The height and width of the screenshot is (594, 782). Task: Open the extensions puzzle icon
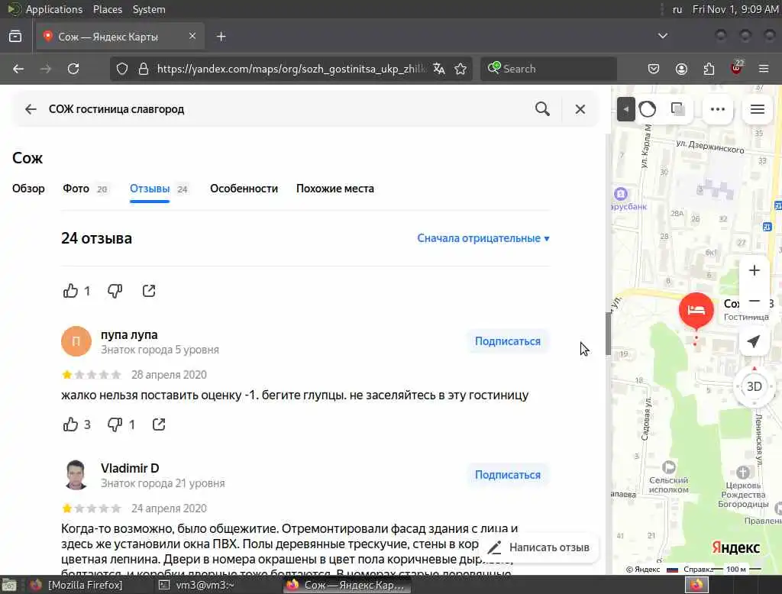(709, 69)
